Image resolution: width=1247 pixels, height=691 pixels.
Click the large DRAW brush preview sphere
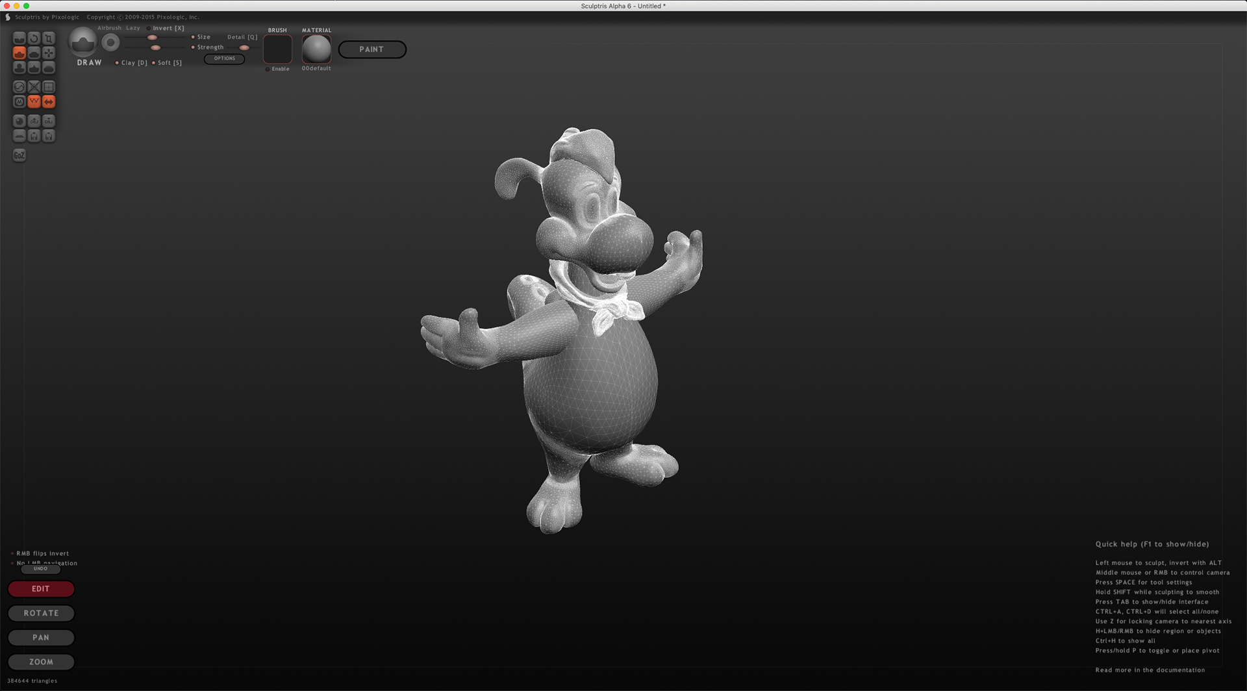point(82,42)
